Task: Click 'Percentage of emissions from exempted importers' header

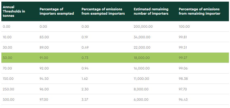Action: 103,11
